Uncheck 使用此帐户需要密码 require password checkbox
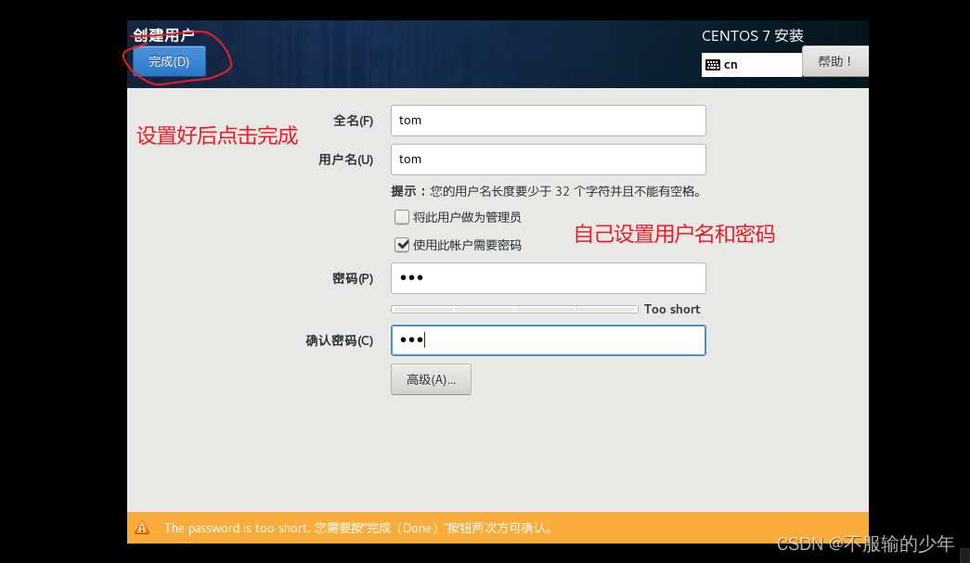970x563 pixels. click(402, 245)
